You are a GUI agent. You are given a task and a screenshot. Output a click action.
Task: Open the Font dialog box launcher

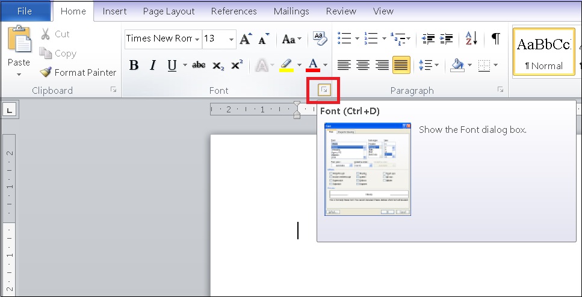coord(324,90)
